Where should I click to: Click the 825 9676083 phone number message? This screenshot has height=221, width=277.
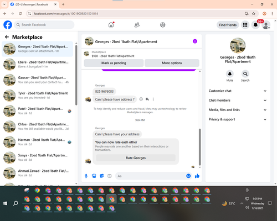pyautogui.click(x=104, y=91)
